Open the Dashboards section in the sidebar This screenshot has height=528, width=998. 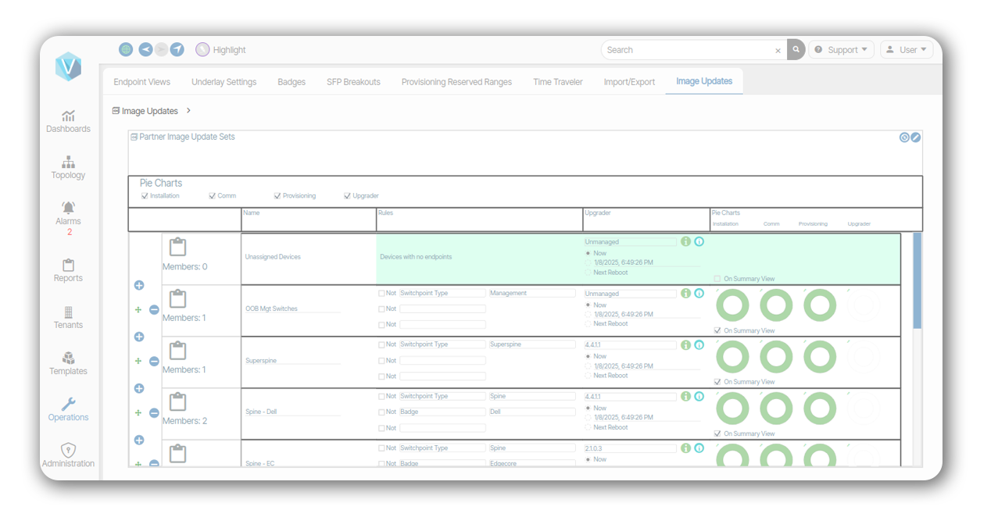pos(68,121)
